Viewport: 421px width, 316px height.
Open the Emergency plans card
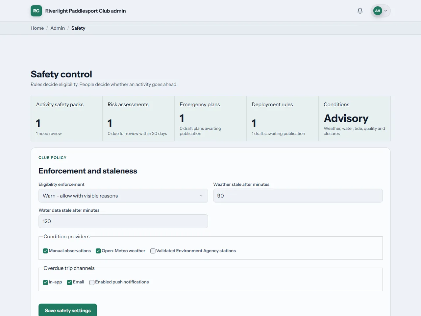pyautogui.click(x=210, y=118)
